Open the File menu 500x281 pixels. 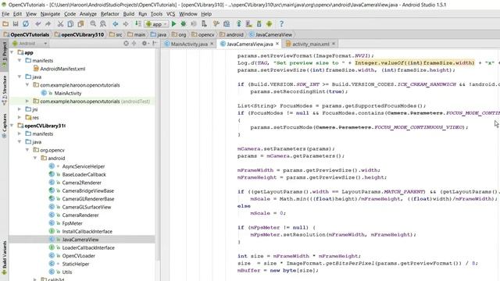tap(5, 14)
